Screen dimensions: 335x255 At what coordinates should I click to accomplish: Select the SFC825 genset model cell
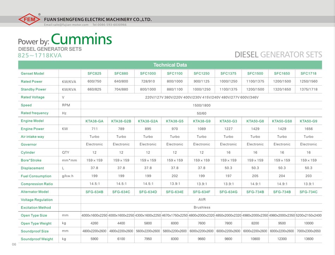[x=95, y=73]
